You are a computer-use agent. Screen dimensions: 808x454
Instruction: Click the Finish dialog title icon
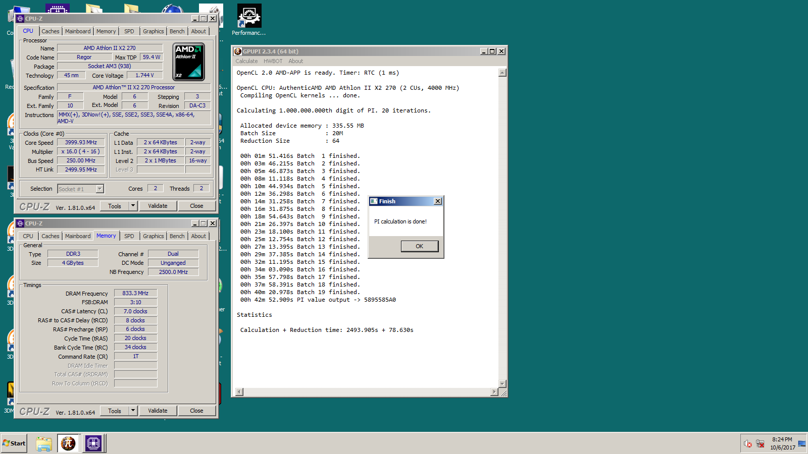point(374,201)
